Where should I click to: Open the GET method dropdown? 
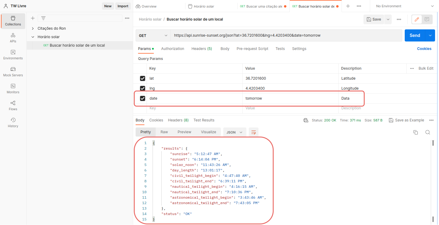click(153, 35)
